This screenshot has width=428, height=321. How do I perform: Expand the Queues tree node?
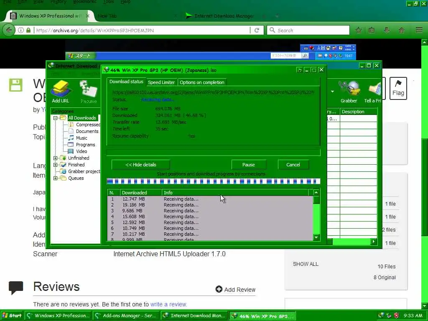(56, 178)
